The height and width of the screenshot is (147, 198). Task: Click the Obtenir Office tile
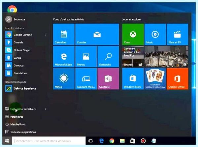pos(178,79)
